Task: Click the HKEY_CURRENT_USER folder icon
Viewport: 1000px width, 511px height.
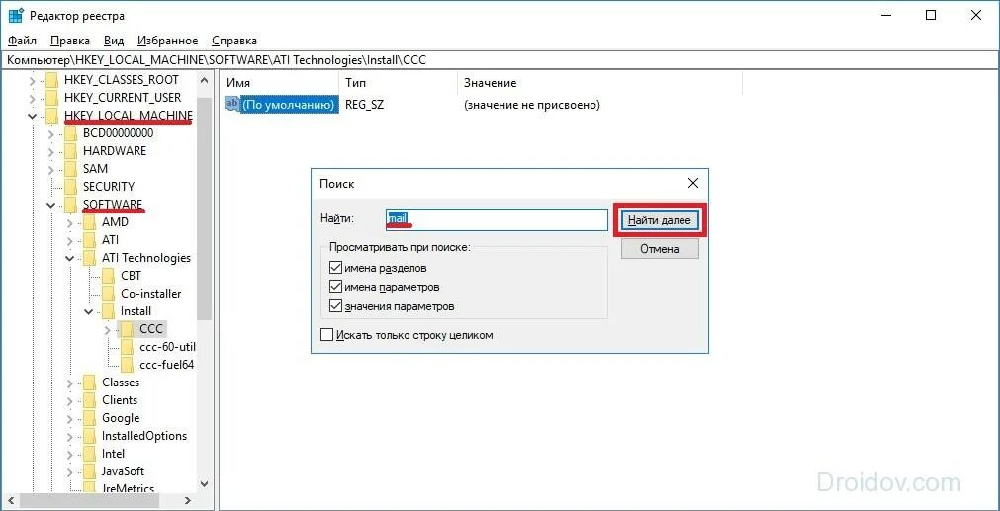Action: tap(52, 98)
